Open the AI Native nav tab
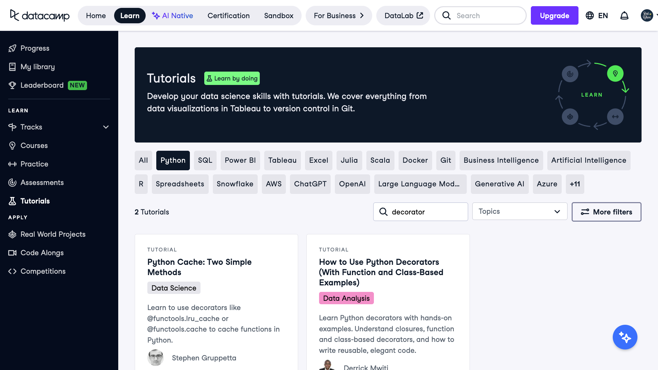Viewport: 658px width, 370px height. tap(172, 16)
